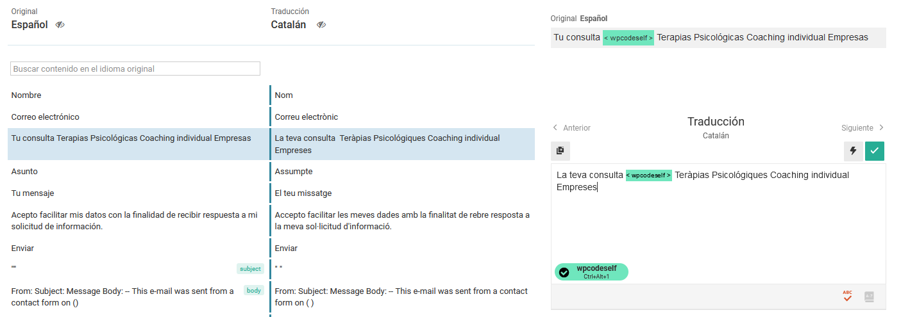Click wpcodeself tag in original text

(628, 38)
